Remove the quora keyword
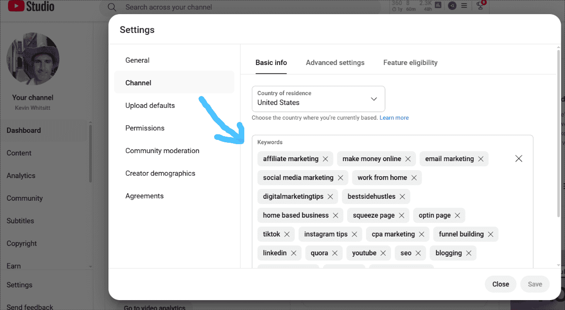This screenshot has height=310, width=565. (335, 253)
